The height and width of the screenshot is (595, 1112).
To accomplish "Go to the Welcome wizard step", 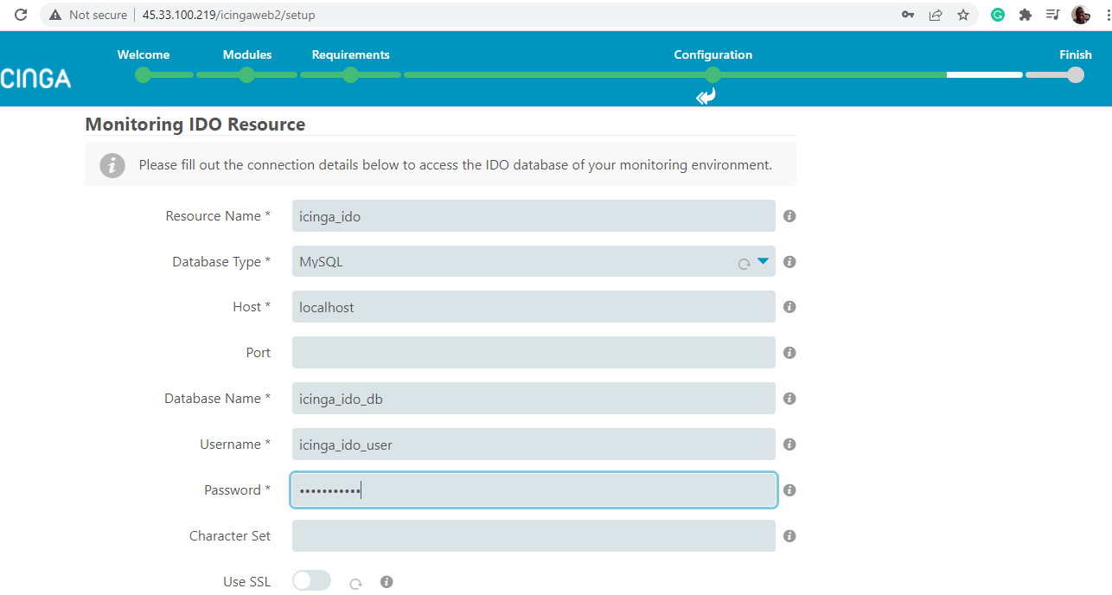I will 144,65.
